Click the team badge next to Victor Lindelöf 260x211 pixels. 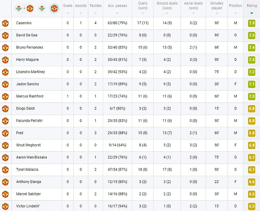[x=5, y=206]
